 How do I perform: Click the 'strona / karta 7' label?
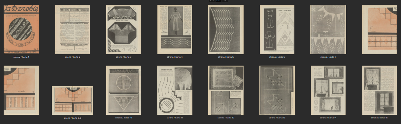click(328, 57)
